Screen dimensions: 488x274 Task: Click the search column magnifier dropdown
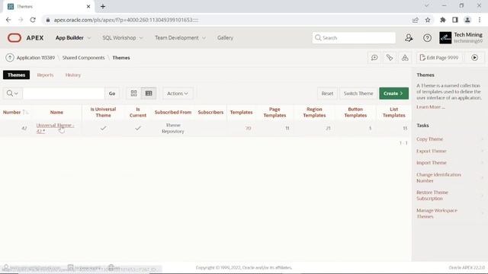click(x=12, y=93)
